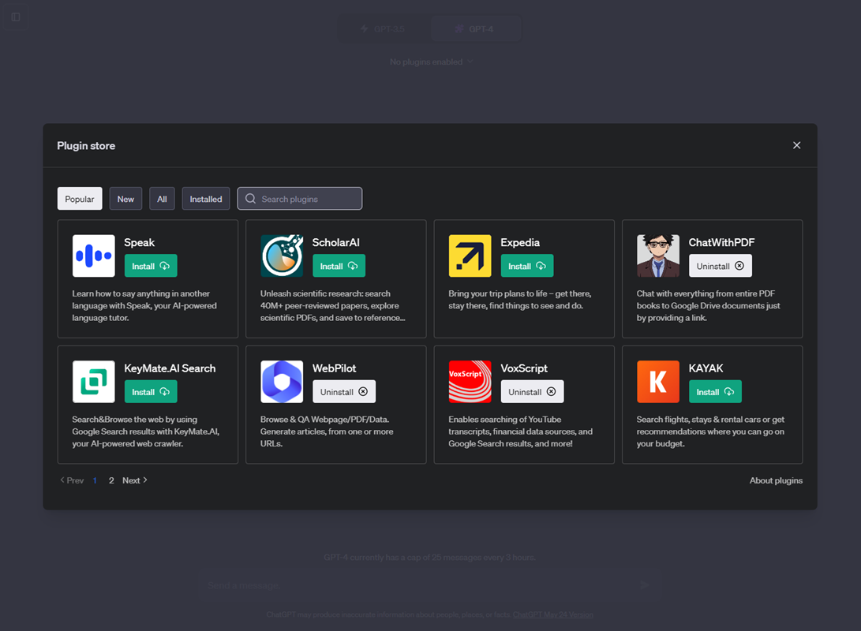The height and width of the screenshot is (631, 861).
Task: Click the Plugin store heading
Action: point(86,145)
